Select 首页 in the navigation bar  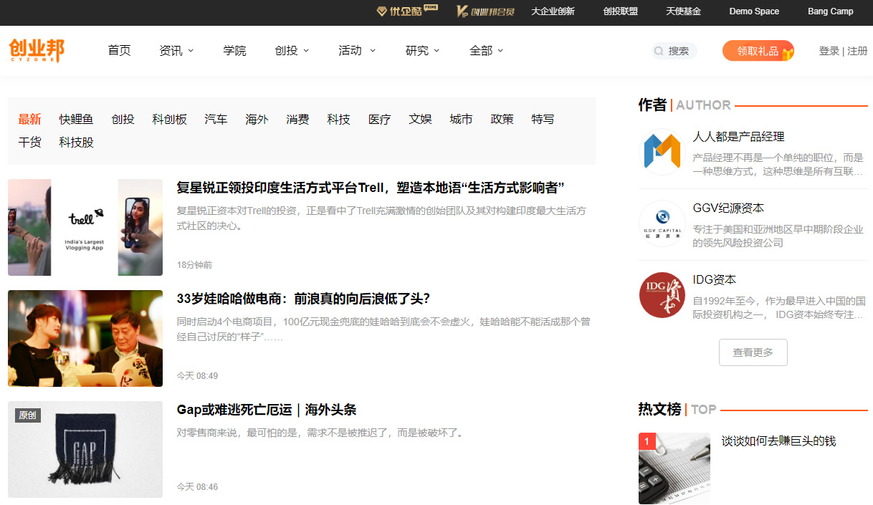coord(119,51)
